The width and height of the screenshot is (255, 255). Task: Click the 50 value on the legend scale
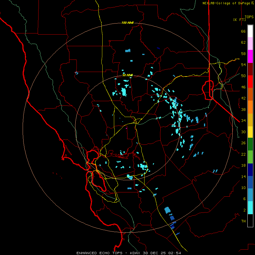[x=243, y=76]
